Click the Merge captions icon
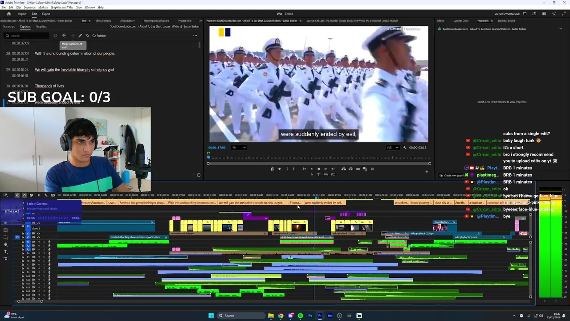Screen dimensions: 570x321 [73, 36]
